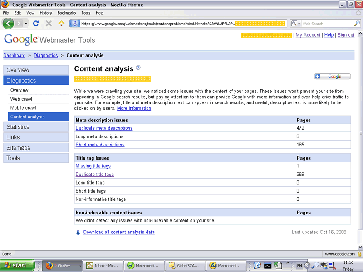
Task: Select Content analysis sidebar item
Action: [38, 117]
